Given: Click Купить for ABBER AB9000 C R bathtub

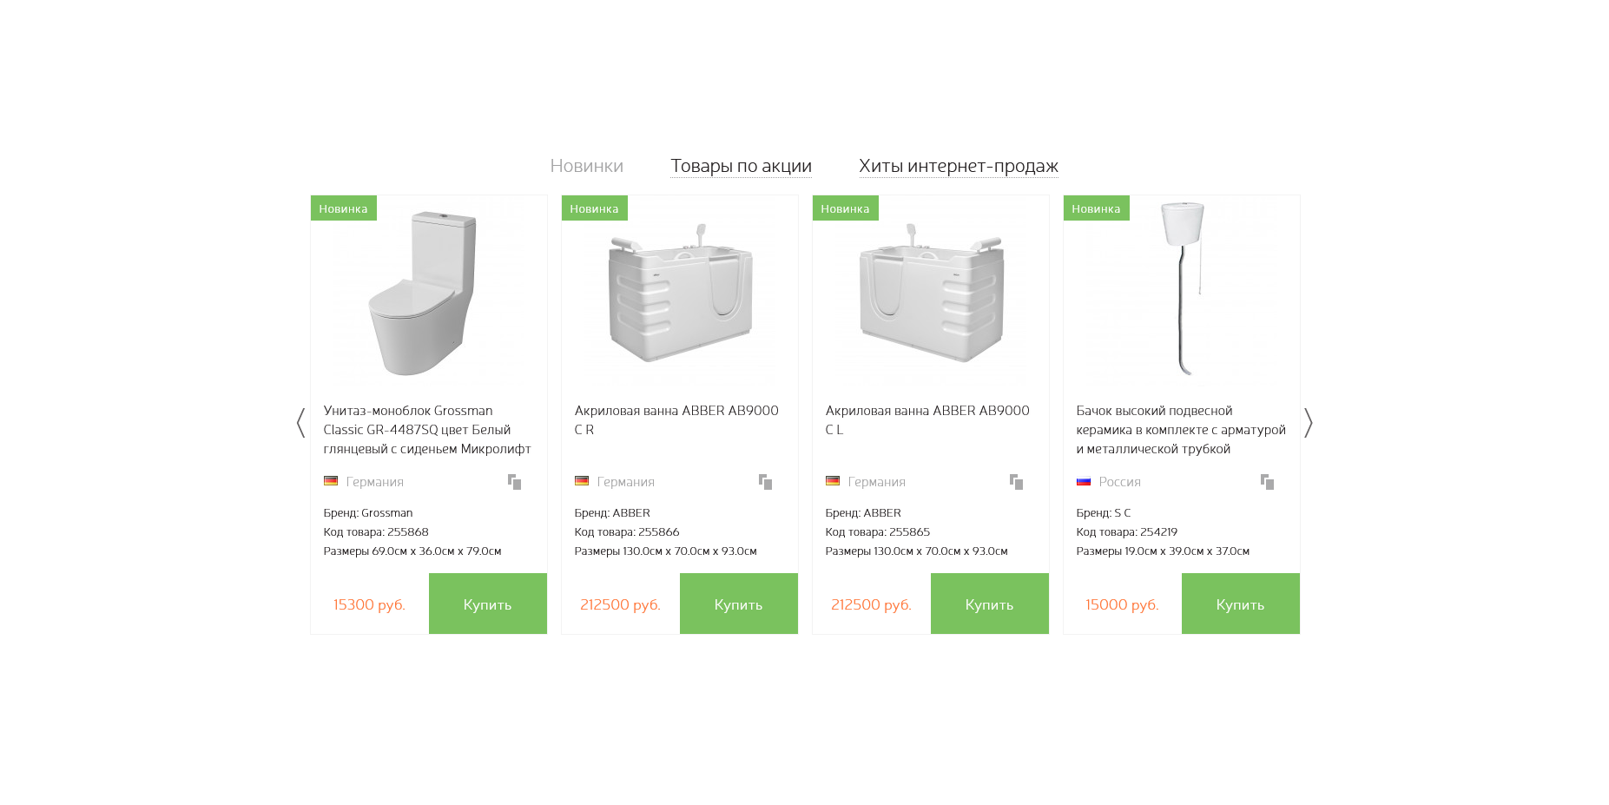Looking at the screenshot, I should point(738,604).
